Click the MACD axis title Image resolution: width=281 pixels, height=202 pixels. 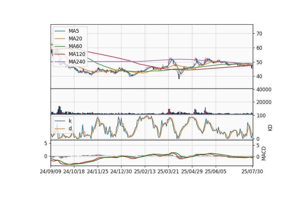(264, 154)
